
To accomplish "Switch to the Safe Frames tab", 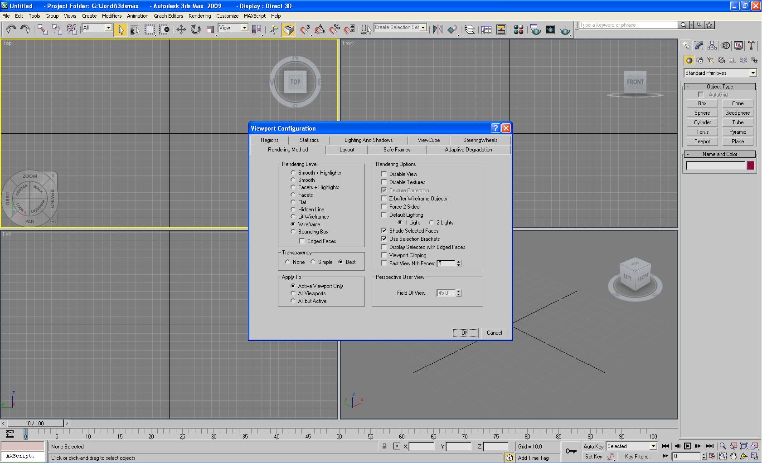I will [397, 150].
